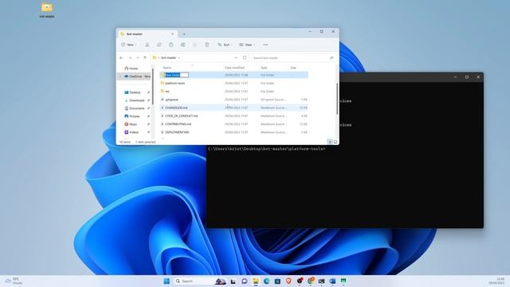
Task: Open the Sort dropdown
Action: click(x=225, y=45)
